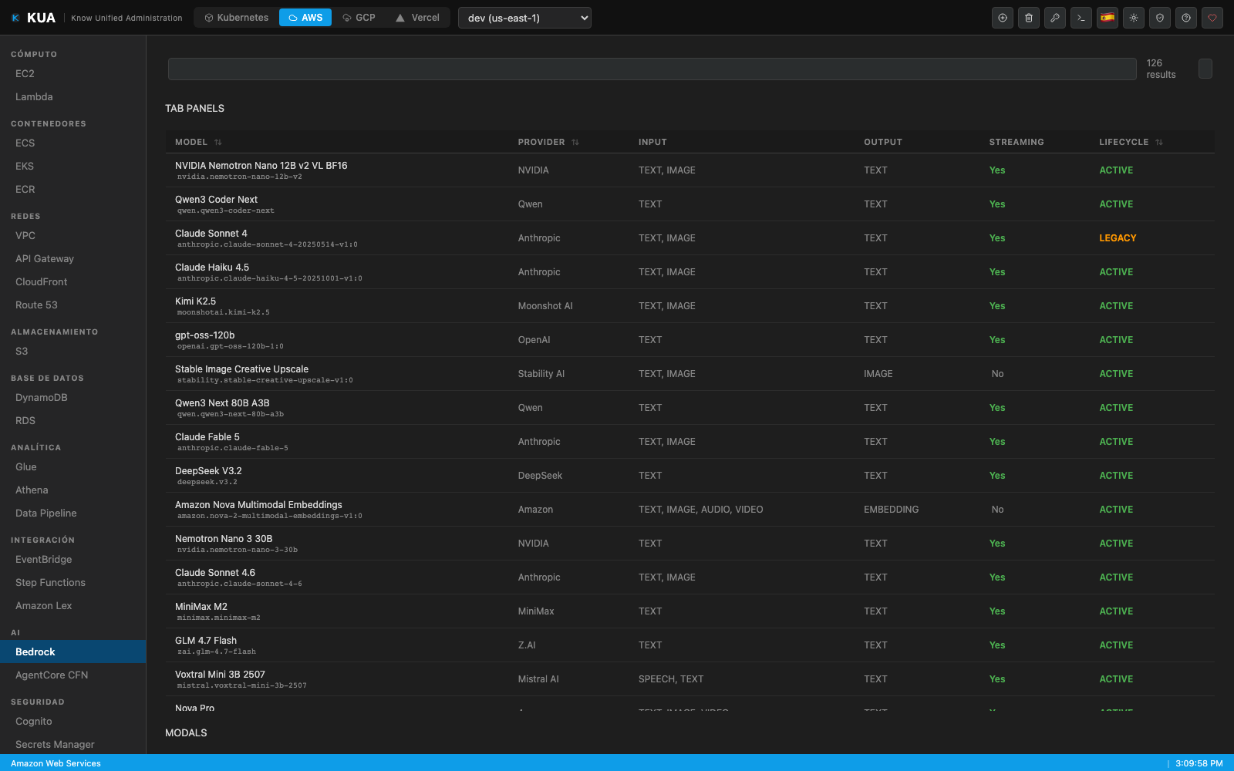The width and height of the screenshot is (1234, 771).
Task: Select the Claude Sonnet 4.6 model
Action: tap(689, 577)
